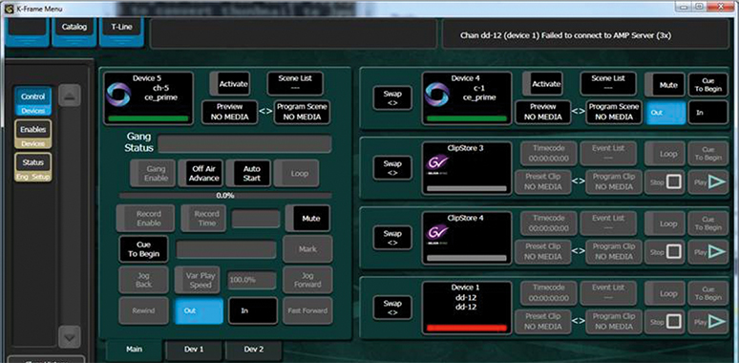Click the 0.0% progress bar

pos(225,195)
